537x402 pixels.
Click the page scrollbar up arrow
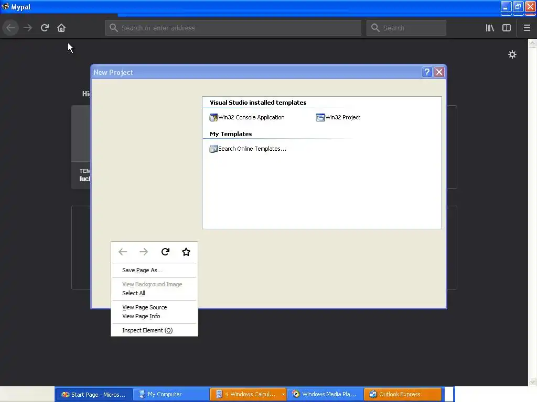tap(532, 43)
